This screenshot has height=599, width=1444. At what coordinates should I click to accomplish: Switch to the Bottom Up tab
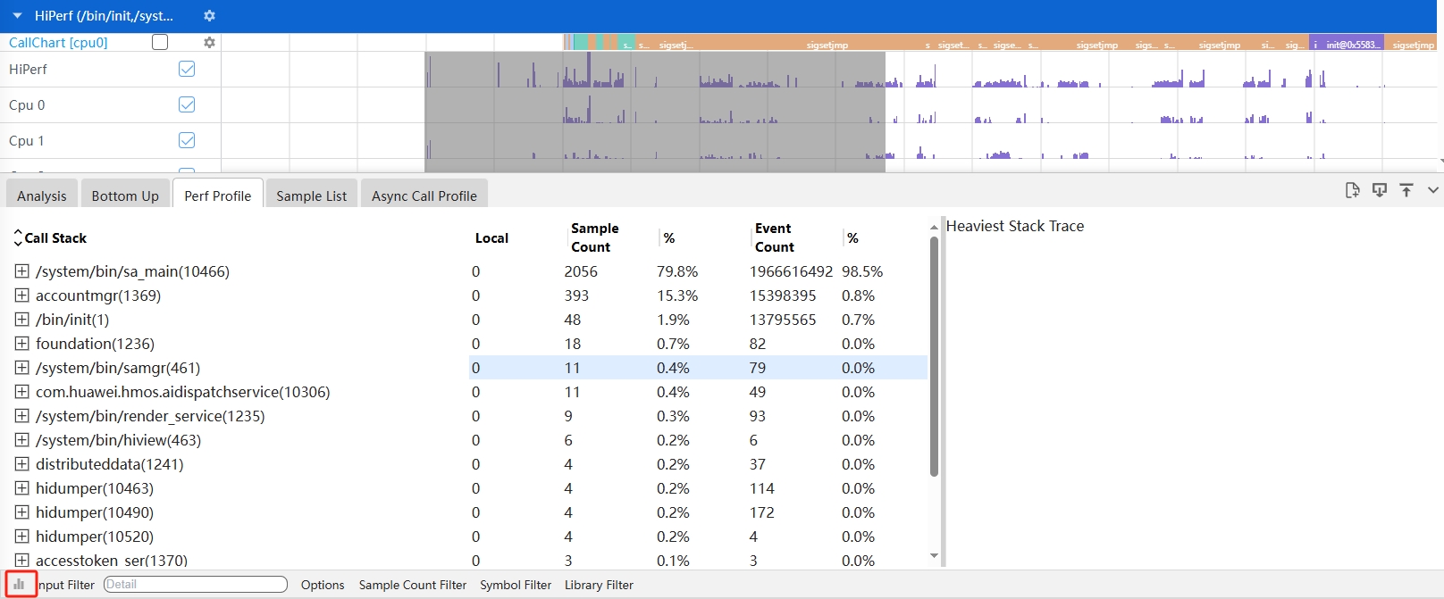coord(125,196)
